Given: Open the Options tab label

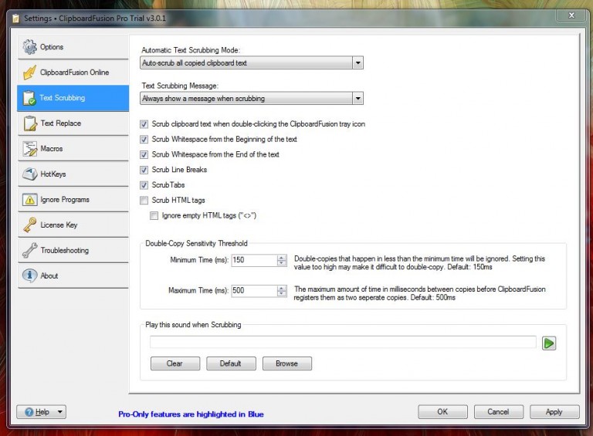Looking at the screenshot, I should point(52,47).
